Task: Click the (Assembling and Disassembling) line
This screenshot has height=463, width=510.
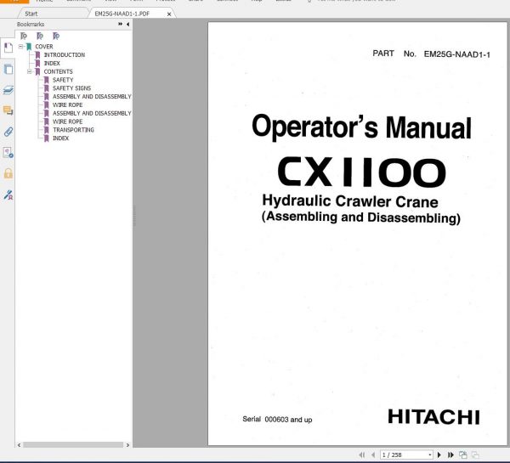Action: (x=361, y=217)
